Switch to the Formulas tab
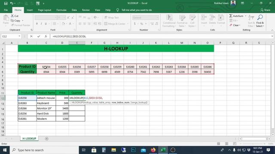The width and height of the screenshot is (275, 154). [61, 10]
